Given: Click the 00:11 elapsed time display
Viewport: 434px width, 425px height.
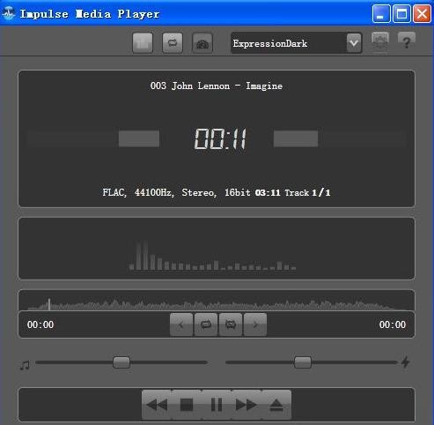Looking at the screenshot, I should (220, 138).
